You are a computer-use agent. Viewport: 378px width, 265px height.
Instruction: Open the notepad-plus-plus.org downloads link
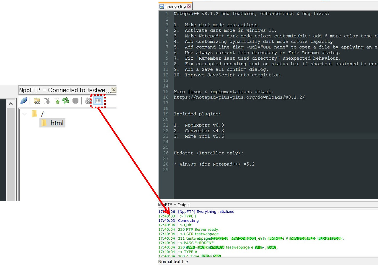coord(239,97)
